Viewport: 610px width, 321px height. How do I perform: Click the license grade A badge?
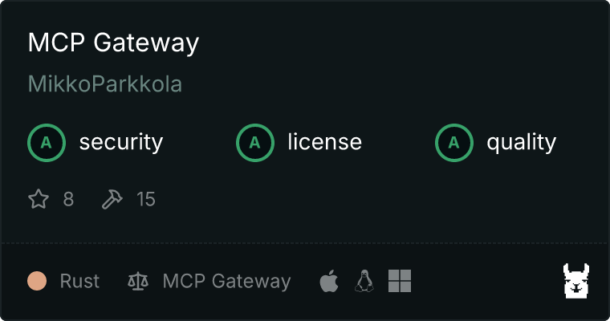[x=255, y=143]
